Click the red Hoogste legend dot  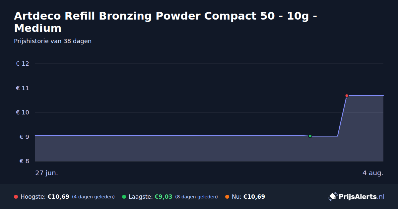[x=16, y=197]
